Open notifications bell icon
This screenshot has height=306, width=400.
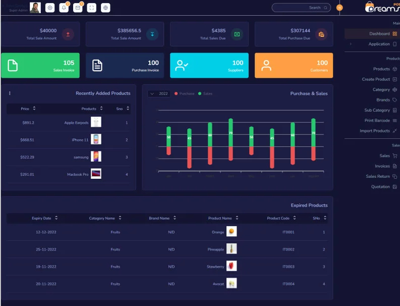tap(64, 8)
